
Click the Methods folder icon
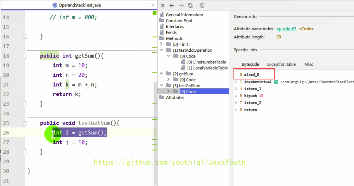coord(161,38)
